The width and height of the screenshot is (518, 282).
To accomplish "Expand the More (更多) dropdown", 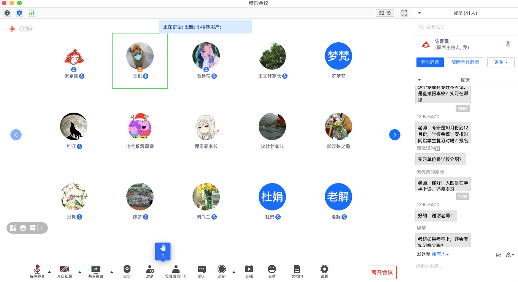I will [501, 62].
